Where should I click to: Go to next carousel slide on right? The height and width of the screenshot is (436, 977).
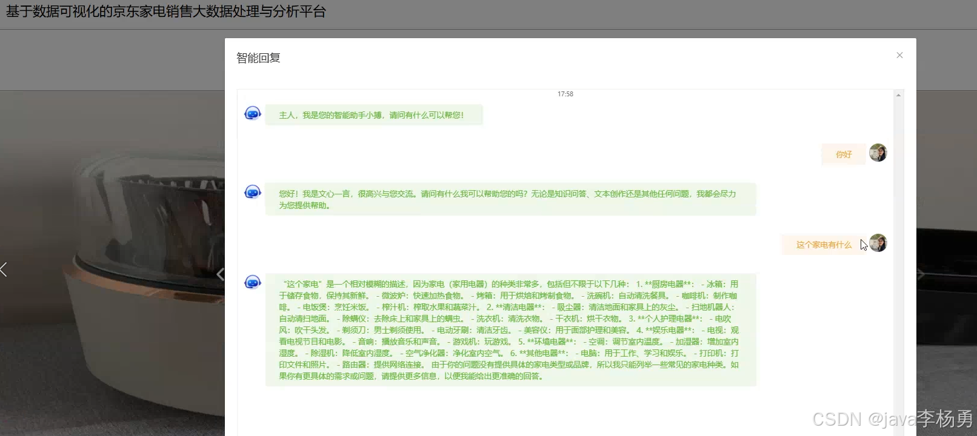click(x=921, y=274)
